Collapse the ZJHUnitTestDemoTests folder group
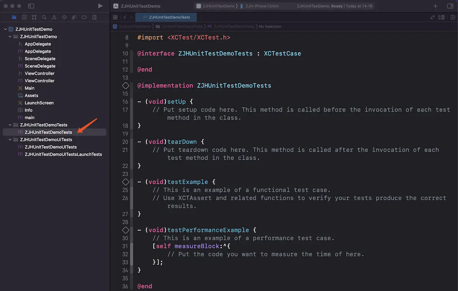 pos(10,125)
